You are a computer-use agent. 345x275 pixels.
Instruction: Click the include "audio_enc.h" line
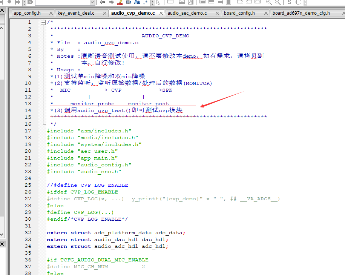[84, 172]
